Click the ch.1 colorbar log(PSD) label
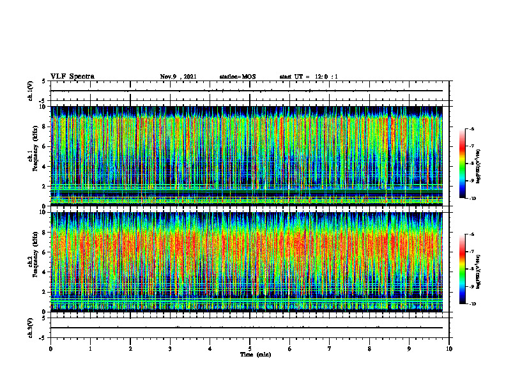 point(479,167)
